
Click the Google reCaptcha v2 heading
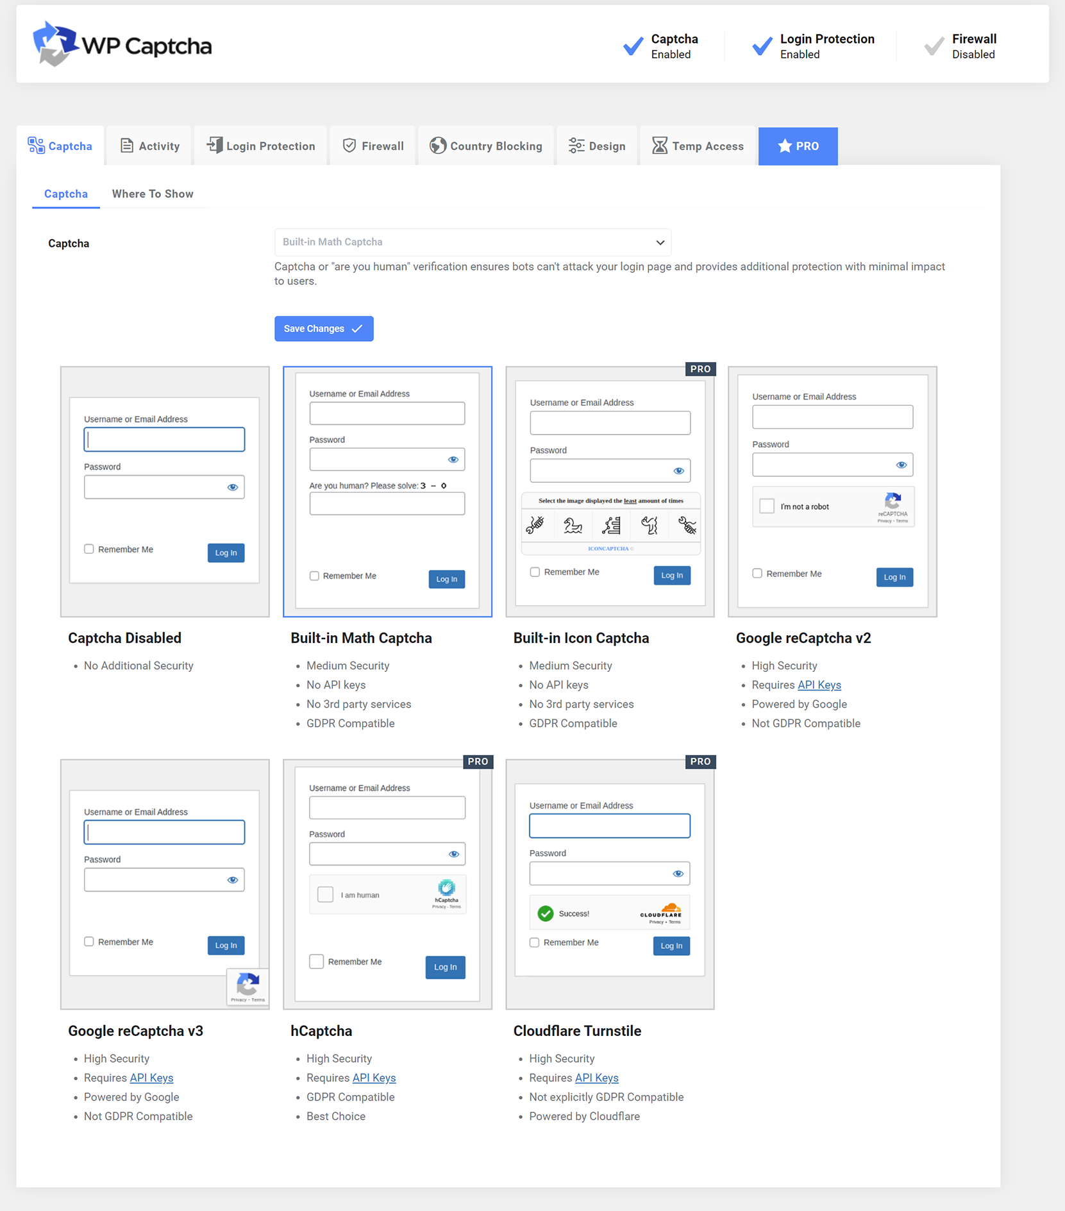(x=803, y=638)
